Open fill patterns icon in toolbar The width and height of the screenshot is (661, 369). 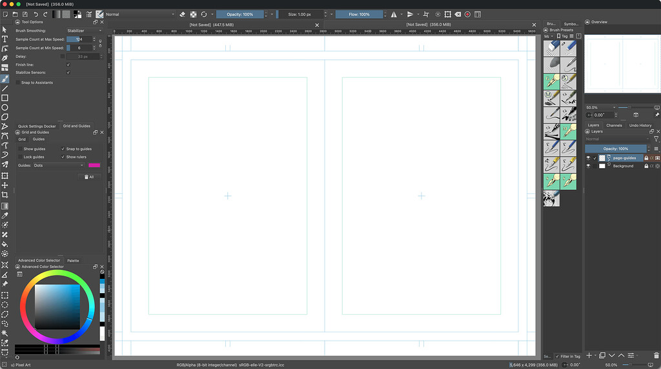click(x=66, y=14)
